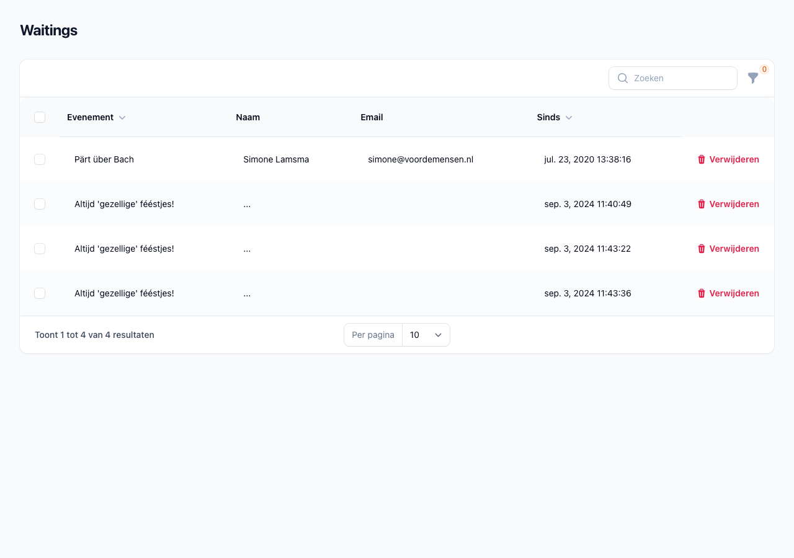This screenshot has height=558, width=794.
Task: Click Verwijderen for Simone Lamsma
Action: coord(734,159)
